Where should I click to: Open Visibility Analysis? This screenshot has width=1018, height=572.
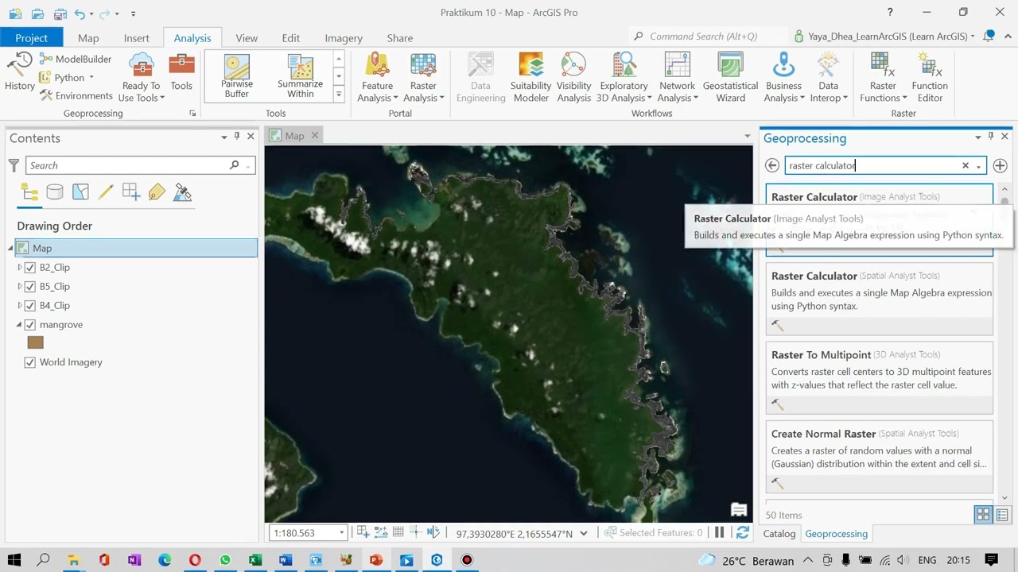coord(573,77)
